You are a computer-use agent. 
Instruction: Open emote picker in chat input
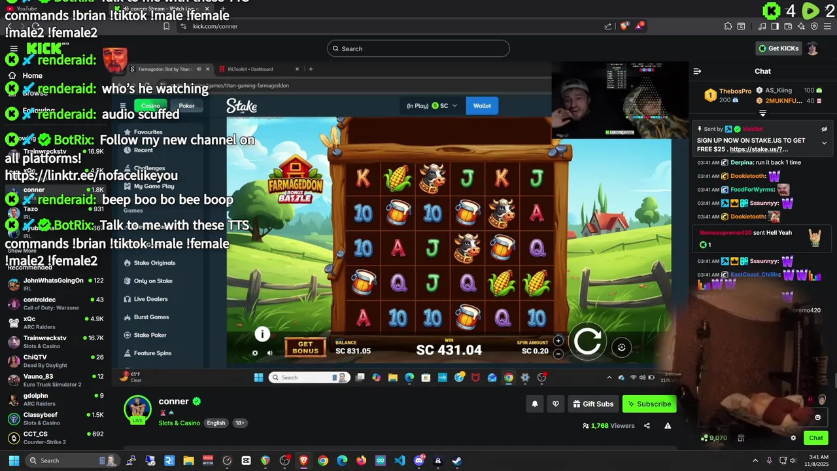(817, 417)
